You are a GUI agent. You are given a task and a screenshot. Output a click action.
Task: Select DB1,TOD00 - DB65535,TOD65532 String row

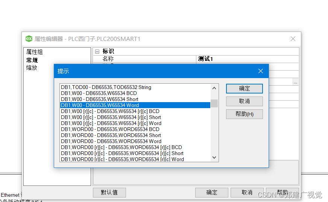[135, 87]
